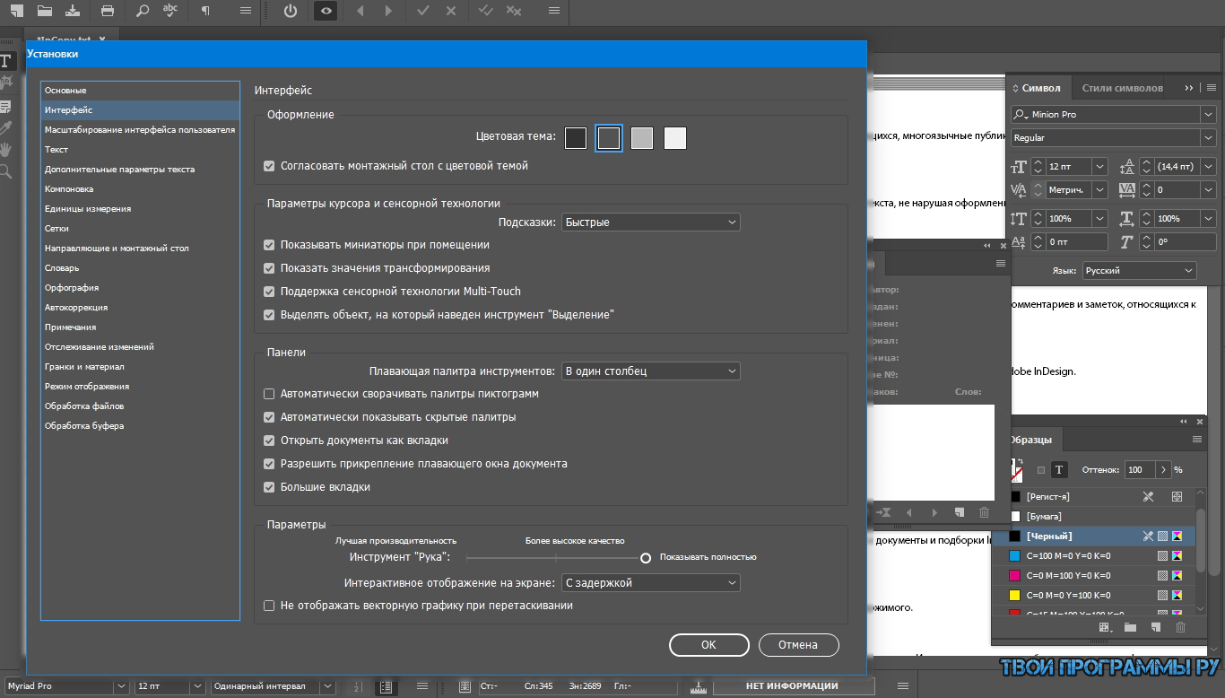Toggle large tabs checkbox
The image size is (1225, 698).
[x=269, y=487]
